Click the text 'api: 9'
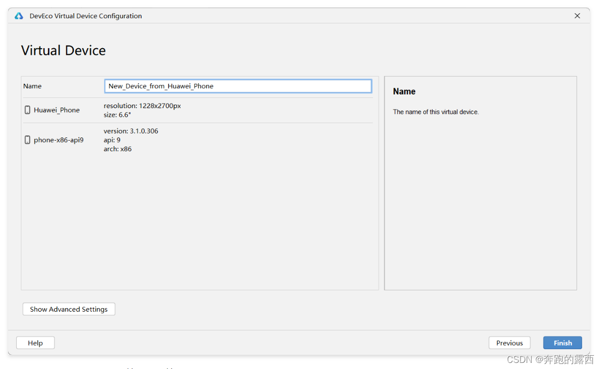The height and width of the screenshot is (369, 602). click(112, 140)
